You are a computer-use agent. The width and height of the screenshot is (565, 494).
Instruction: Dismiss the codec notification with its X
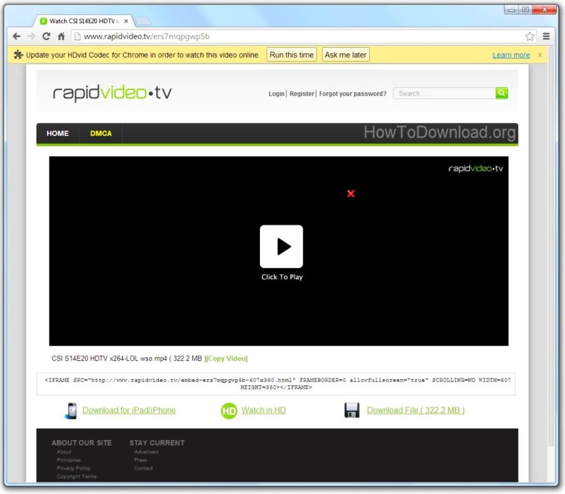(539, 55)
